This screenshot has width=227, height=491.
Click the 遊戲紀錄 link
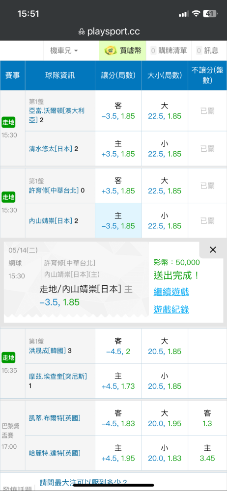pos(171,310)
